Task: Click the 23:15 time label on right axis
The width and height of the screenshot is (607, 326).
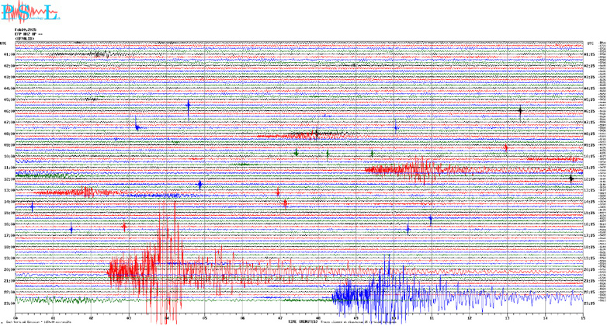Action: (591, 303)
